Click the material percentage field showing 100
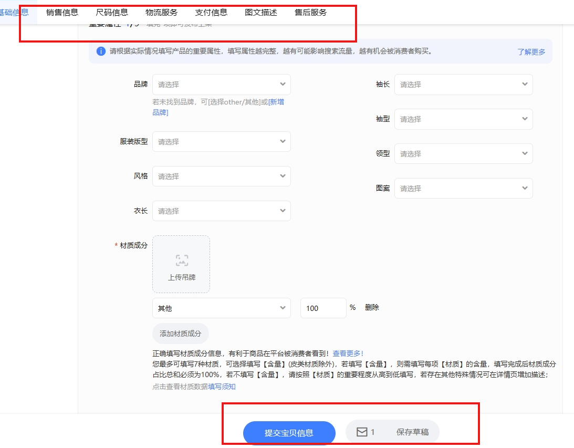 pyautogui.click(x=323, y=308)
